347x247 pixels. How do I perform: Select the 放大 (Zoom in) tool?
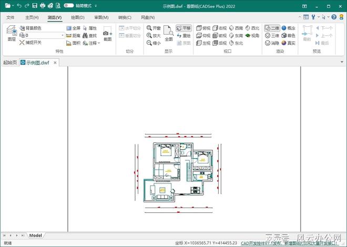click(x=154, y=36)
